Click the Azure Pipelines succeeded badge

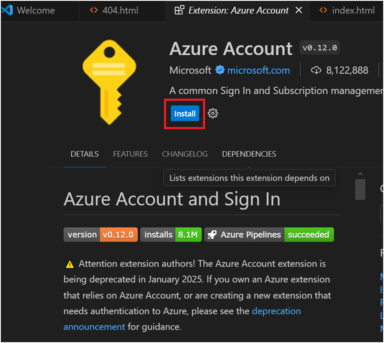point(269,235)
